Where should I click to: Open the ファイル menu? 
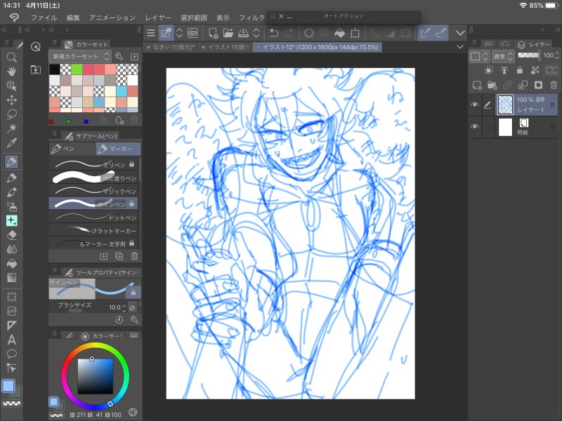44,18
